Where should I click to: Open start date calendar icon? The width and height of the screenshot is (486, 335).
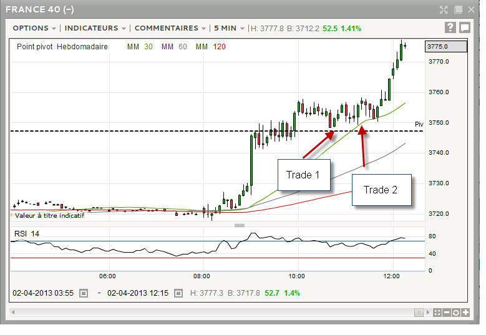84,293
